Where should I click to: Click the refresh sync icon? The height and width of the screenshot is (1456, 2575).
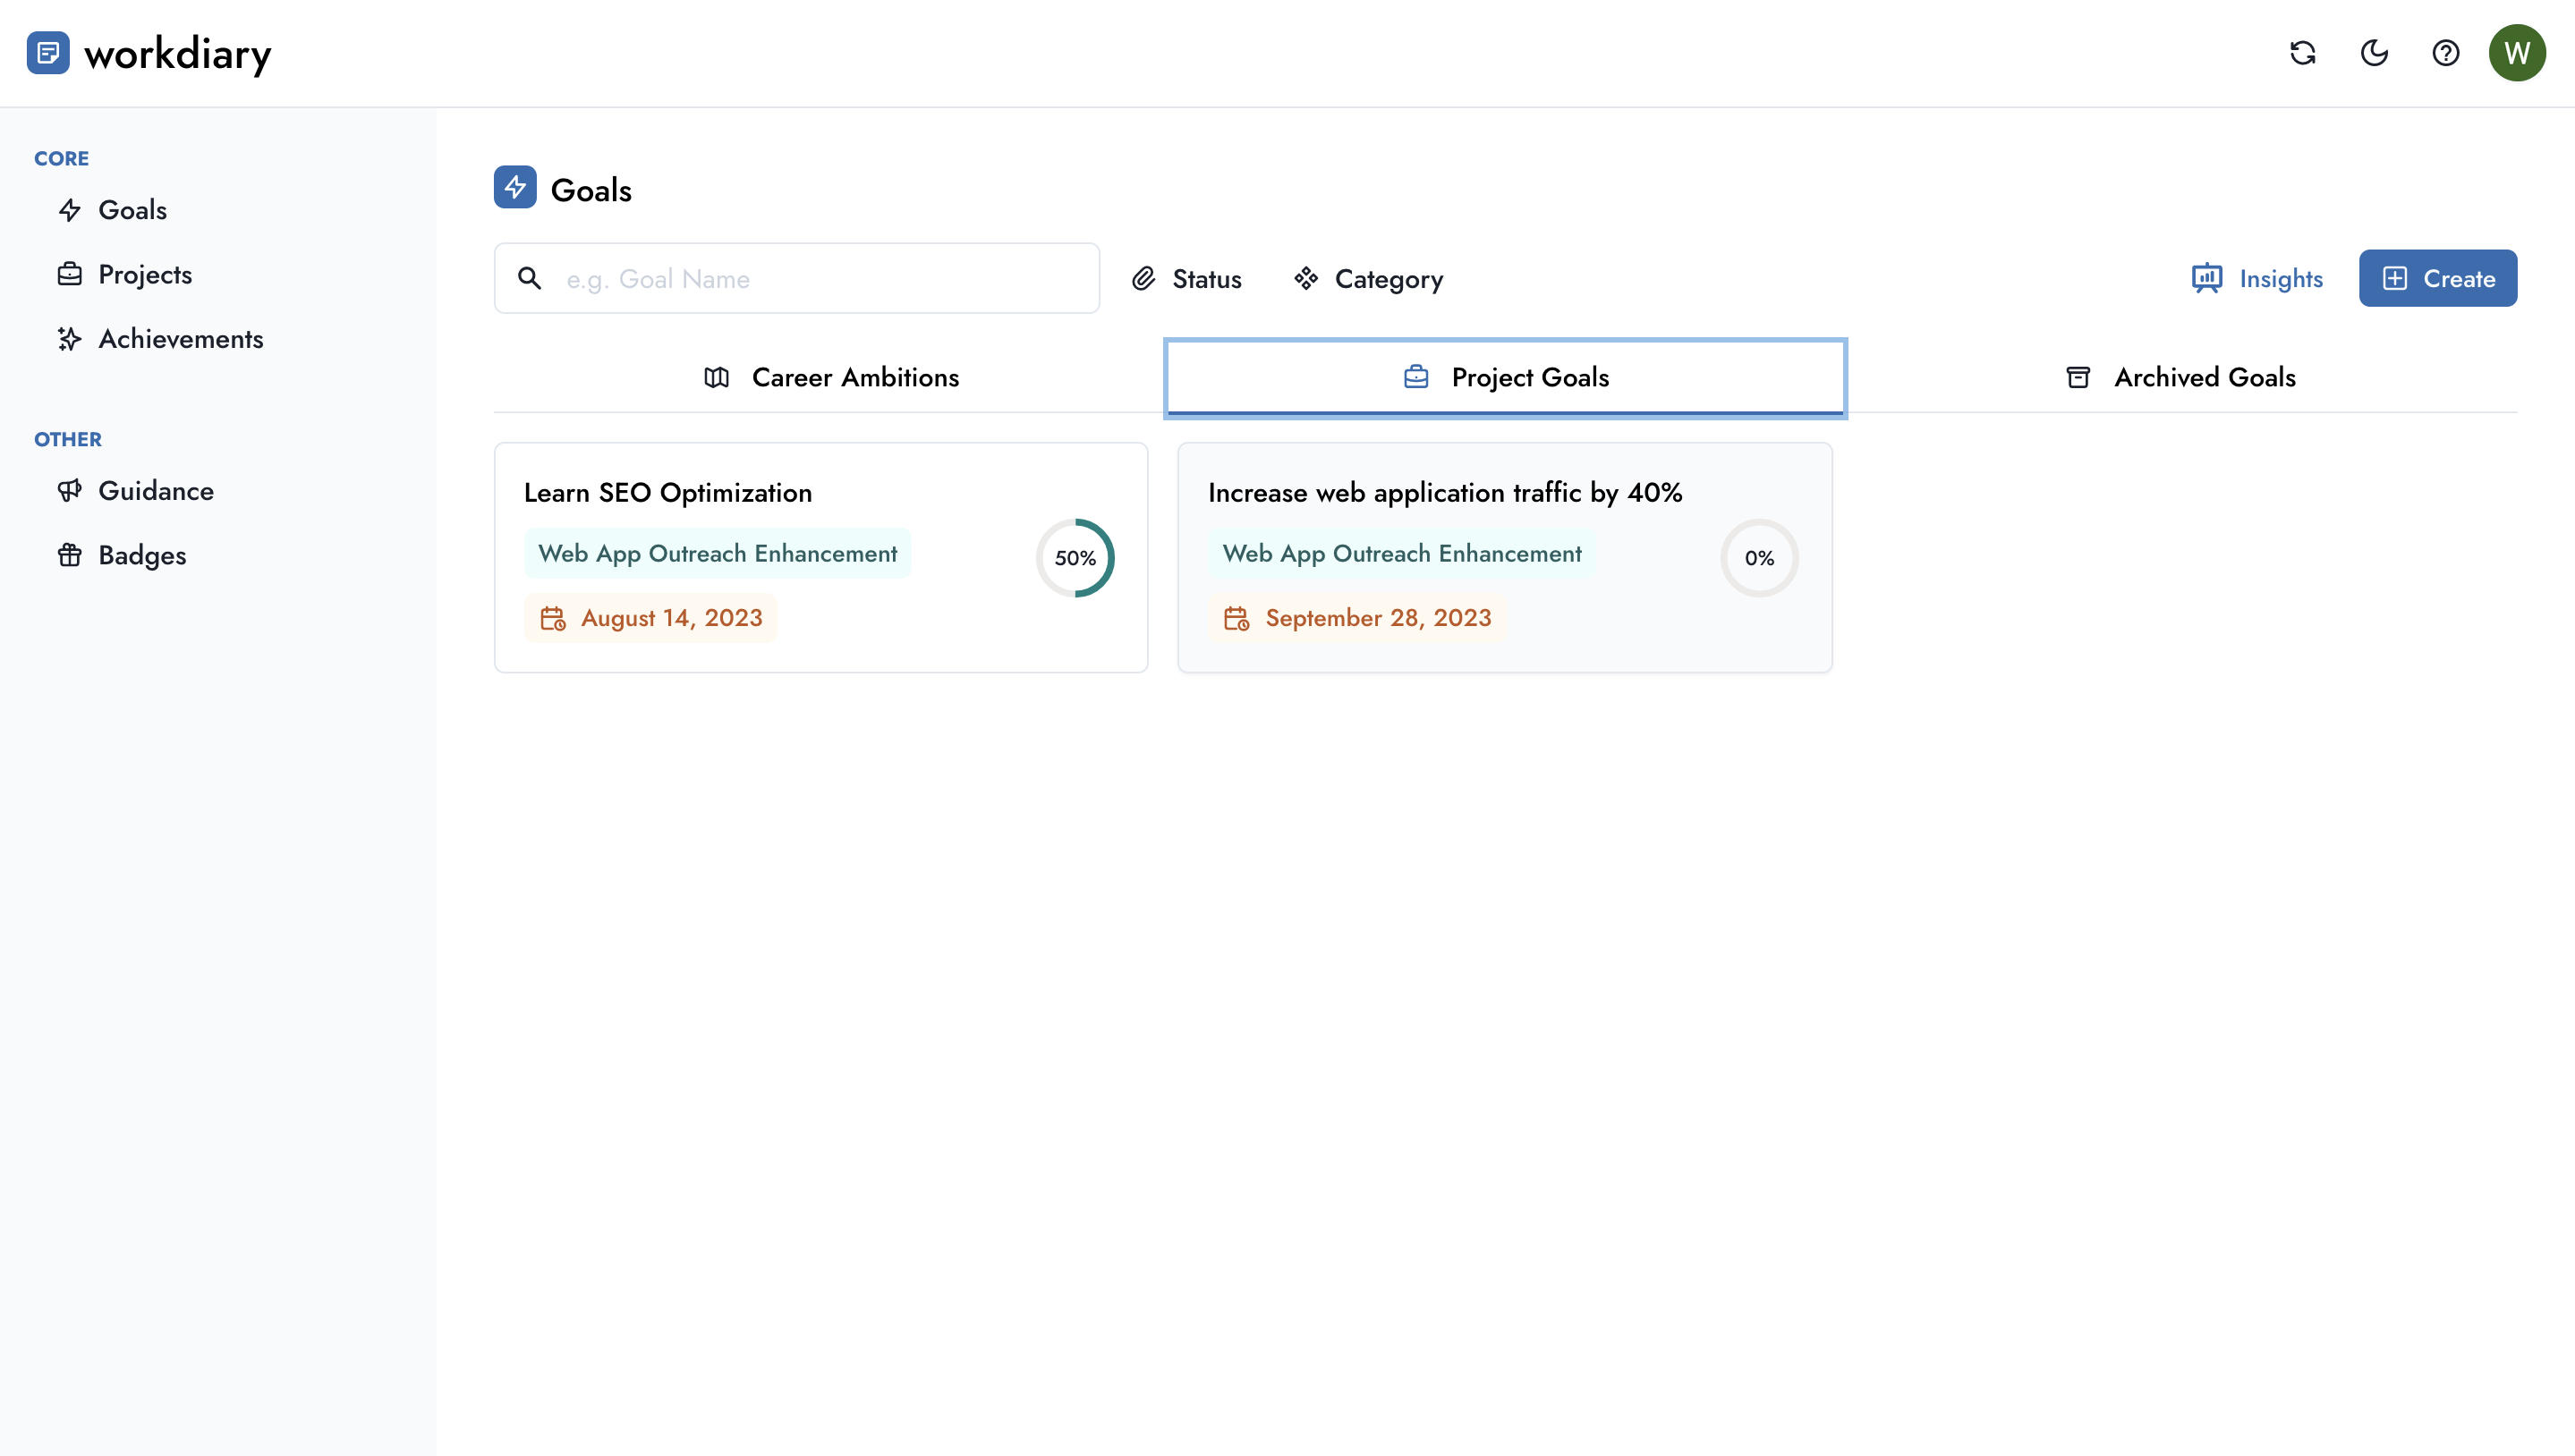[2303, 53]
